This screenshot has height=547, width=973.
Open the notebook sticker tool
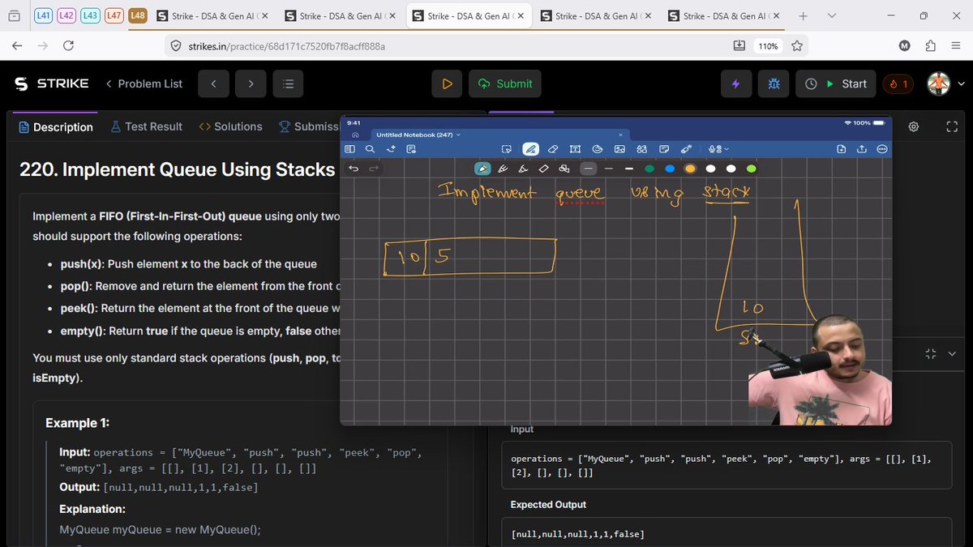tap(598, 149)
